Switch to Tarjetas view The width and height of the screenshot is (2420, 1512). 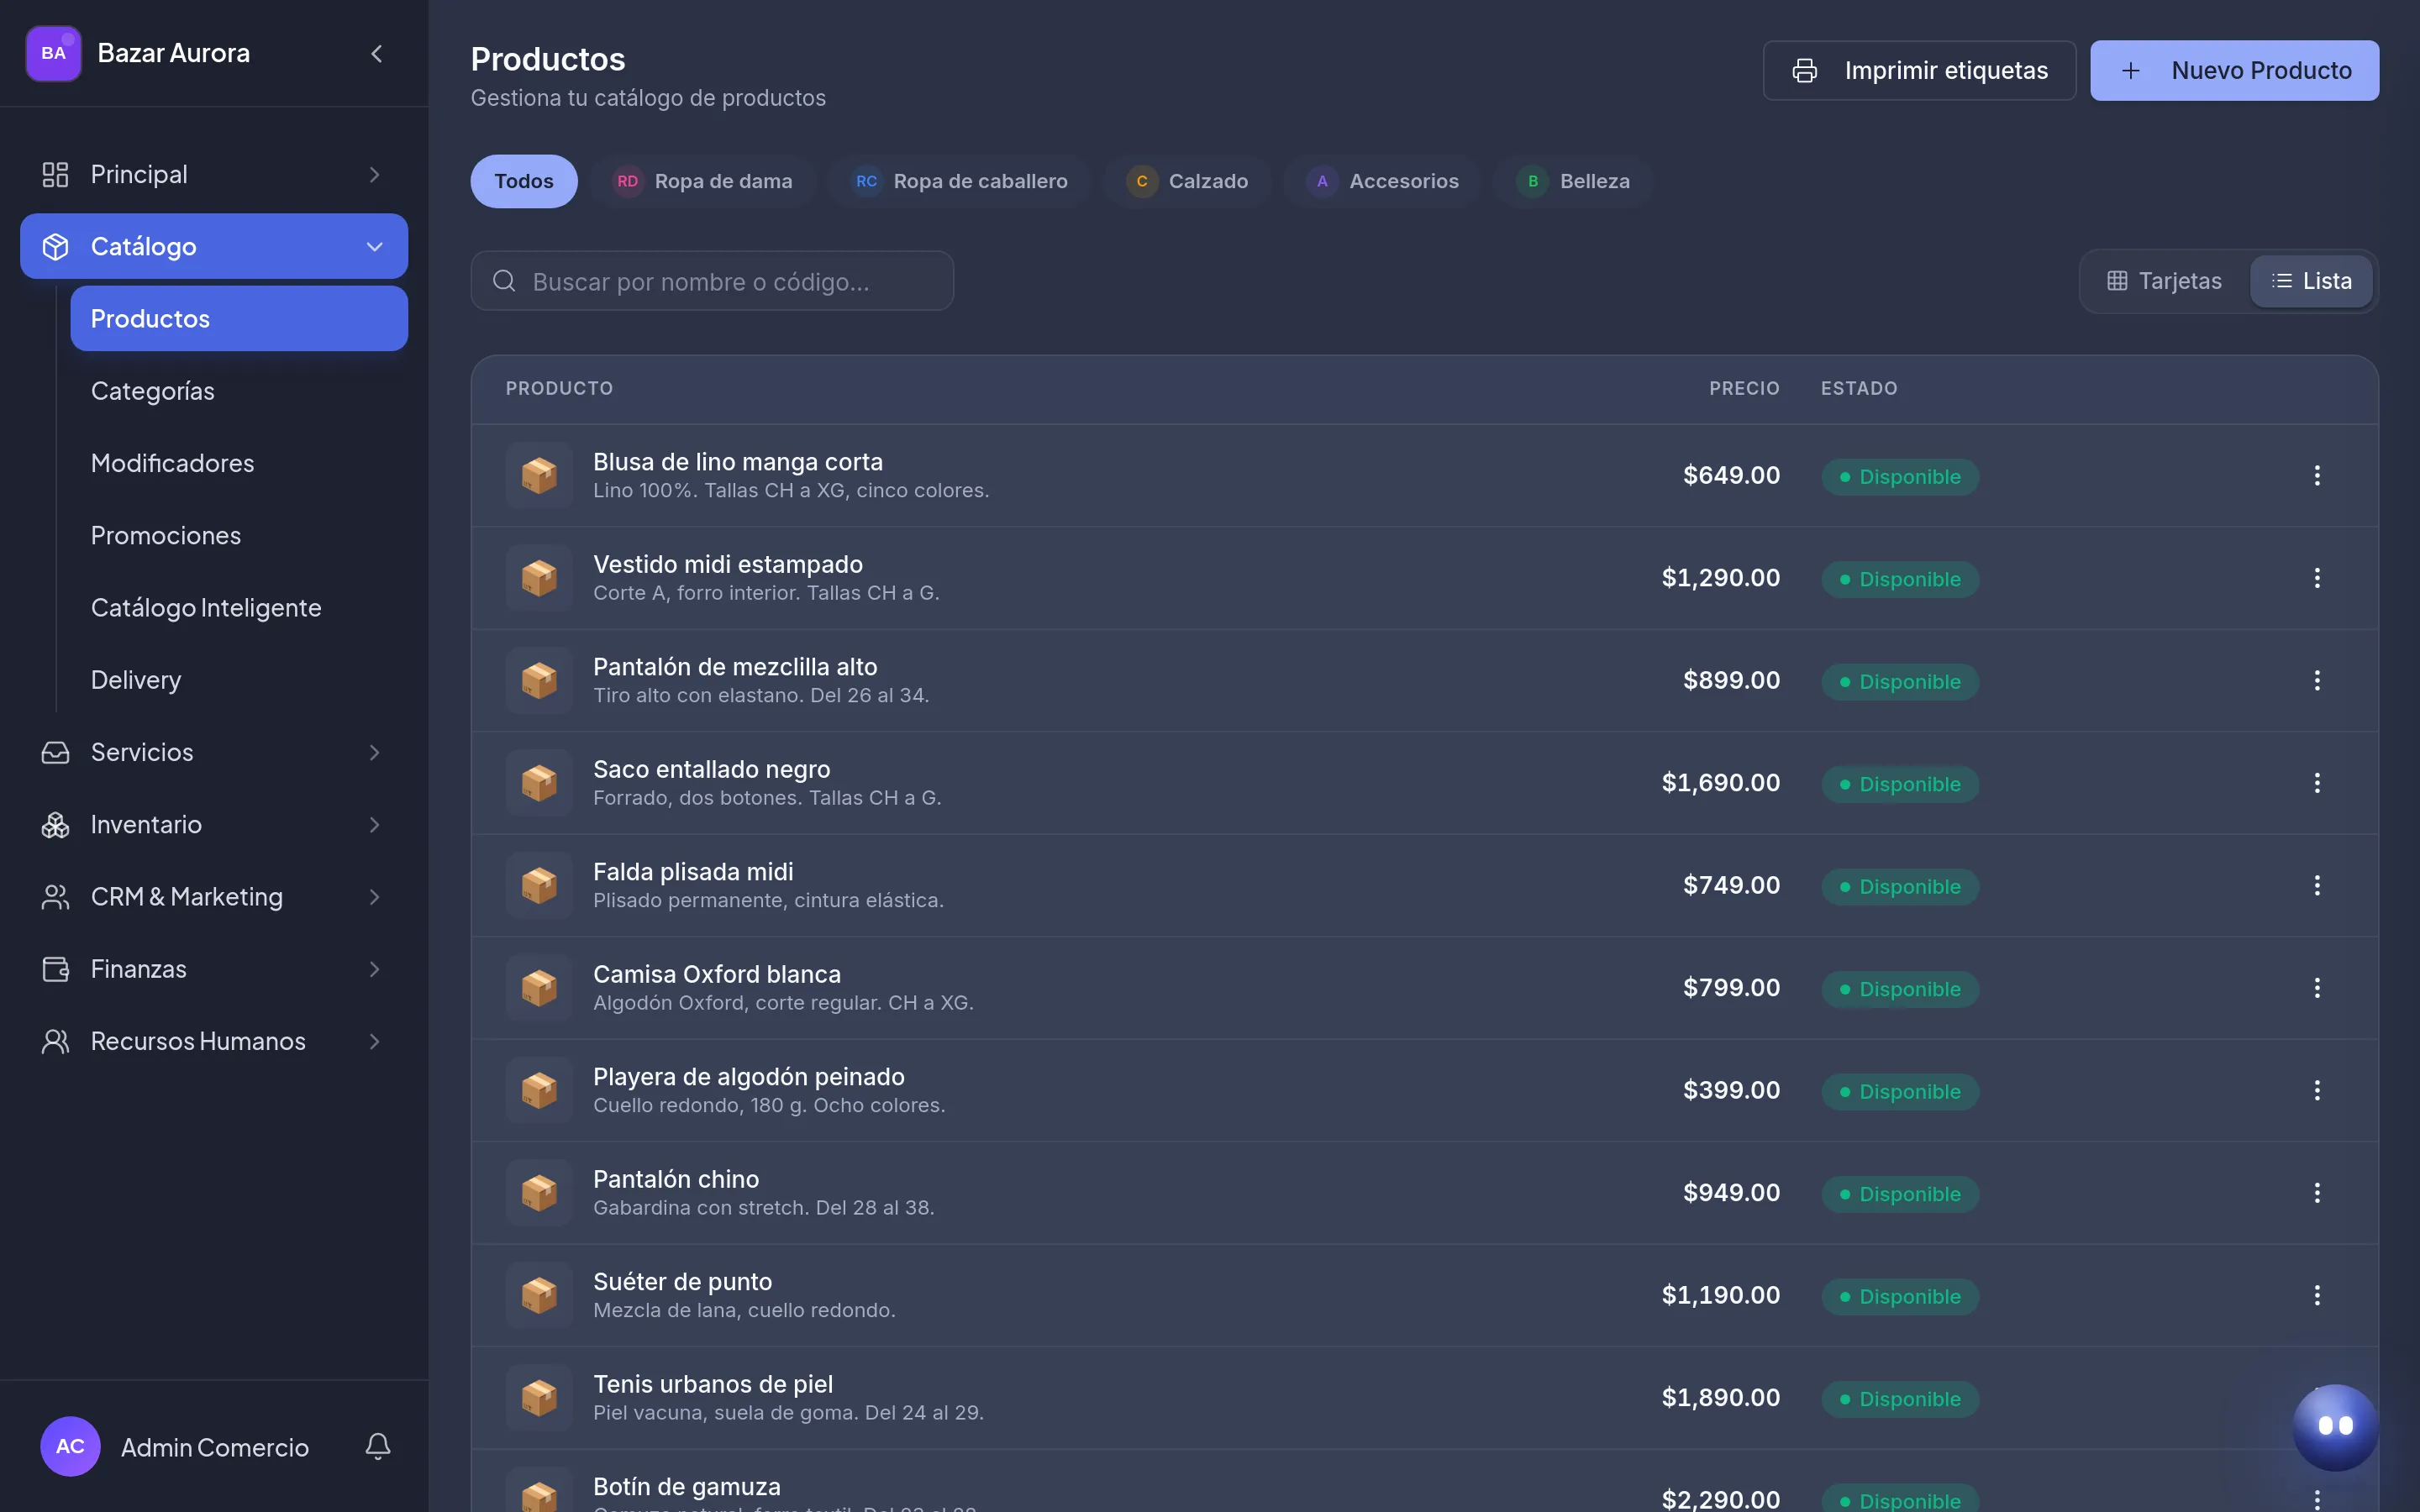tap(2165, 281)
